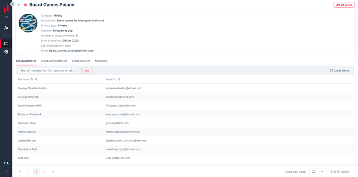
Task: Open settings via the sidebar gear icon
Action: pos(6,52)
